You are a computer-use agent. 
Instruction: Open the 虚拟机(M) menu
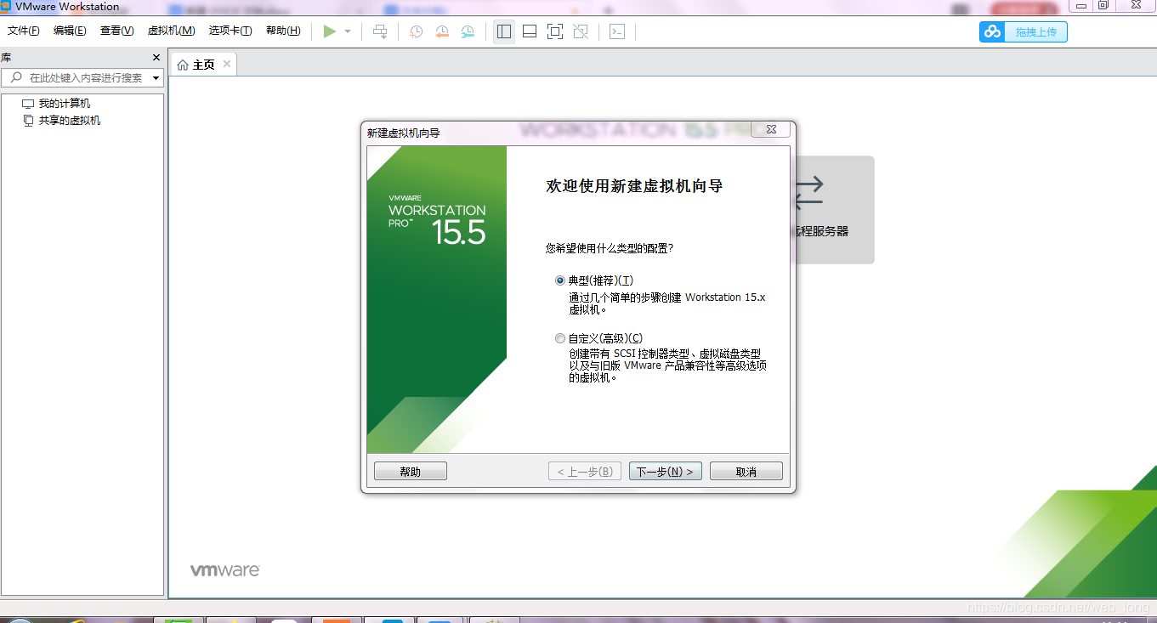[170, 30]
